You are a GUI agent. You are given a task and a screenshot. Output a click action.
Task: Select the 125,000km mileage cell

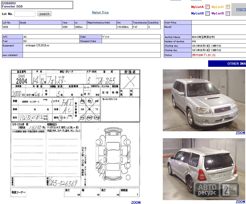(124, 27)
